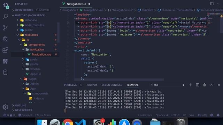The height and width of the screenshot is (125, 223).
Task: Expand the posts folder
Action: [x=34, y=59]
